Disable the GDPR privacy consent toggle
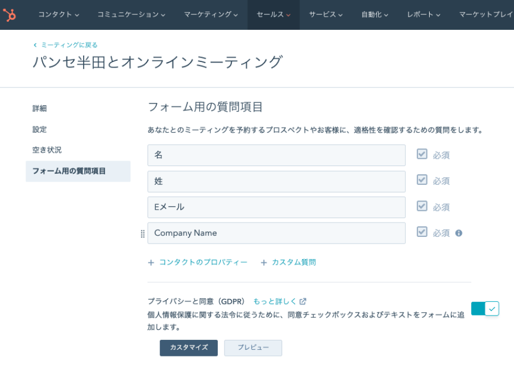 (485, 308)
